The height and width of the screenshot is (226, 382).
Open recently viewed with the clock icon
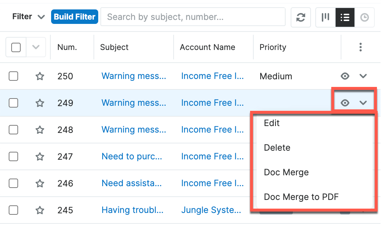[x=365, y=17]
